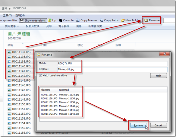Open the 工具(T) menu

7,15
